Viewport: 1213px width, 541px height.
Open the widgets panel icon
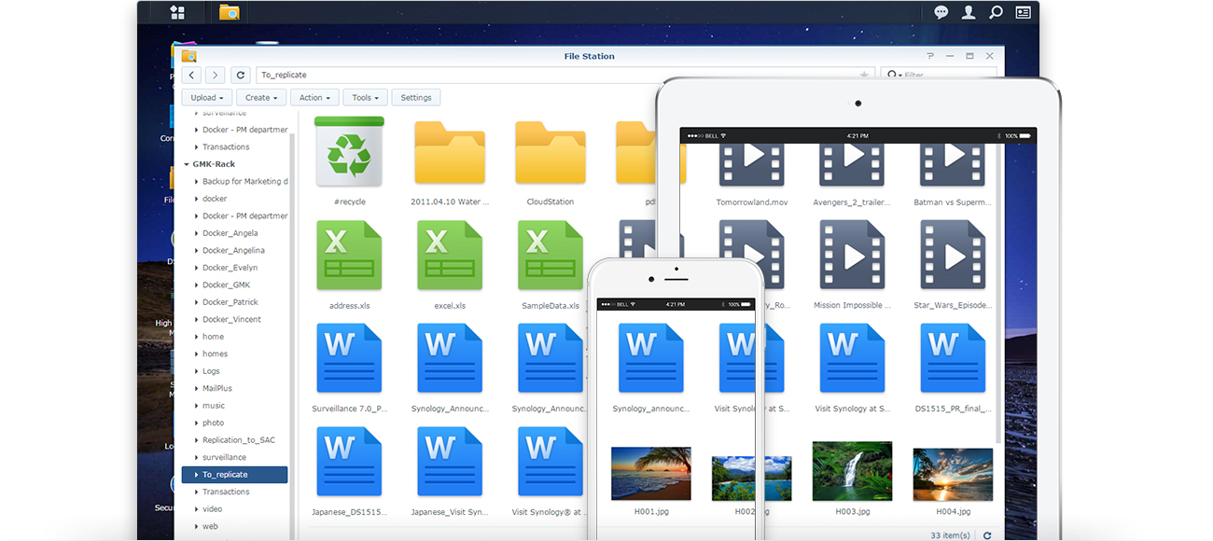(1023, 12)
